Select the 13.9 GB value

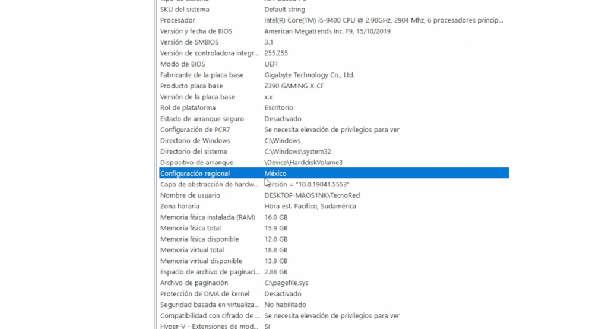(275, 261)
